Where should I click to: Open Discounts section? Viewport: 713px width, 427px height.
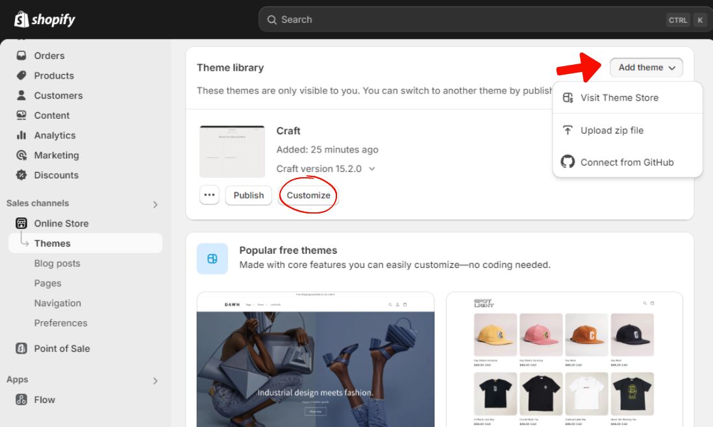click(56, 175)
